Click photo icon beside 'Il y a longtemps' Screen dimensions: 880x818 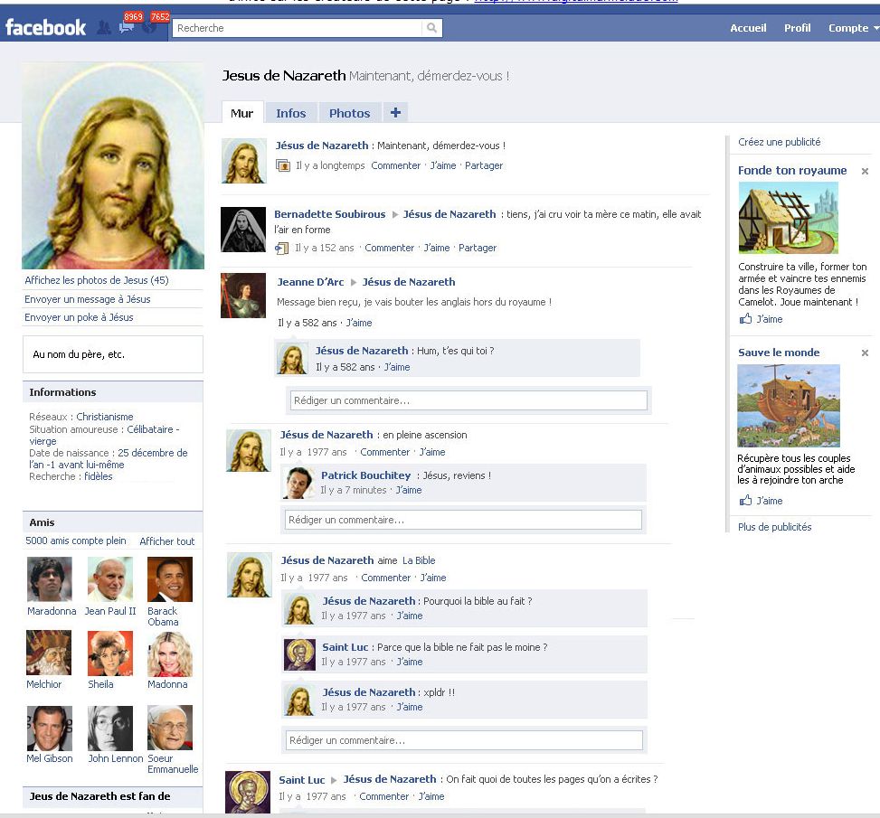click(x=283, y=165)
